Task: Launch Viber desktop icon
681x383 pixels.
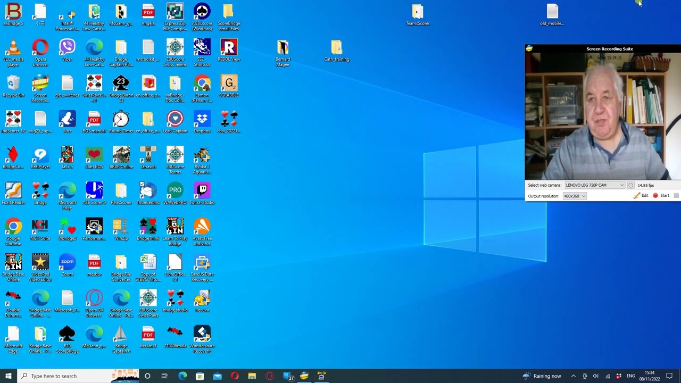Action: click(67, 50)
